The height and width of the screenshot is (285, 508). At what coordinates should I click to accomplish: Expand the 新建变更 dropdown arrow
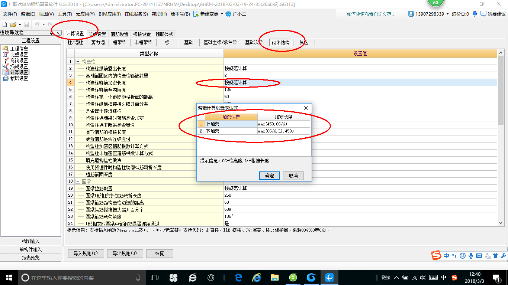(222, 14)
